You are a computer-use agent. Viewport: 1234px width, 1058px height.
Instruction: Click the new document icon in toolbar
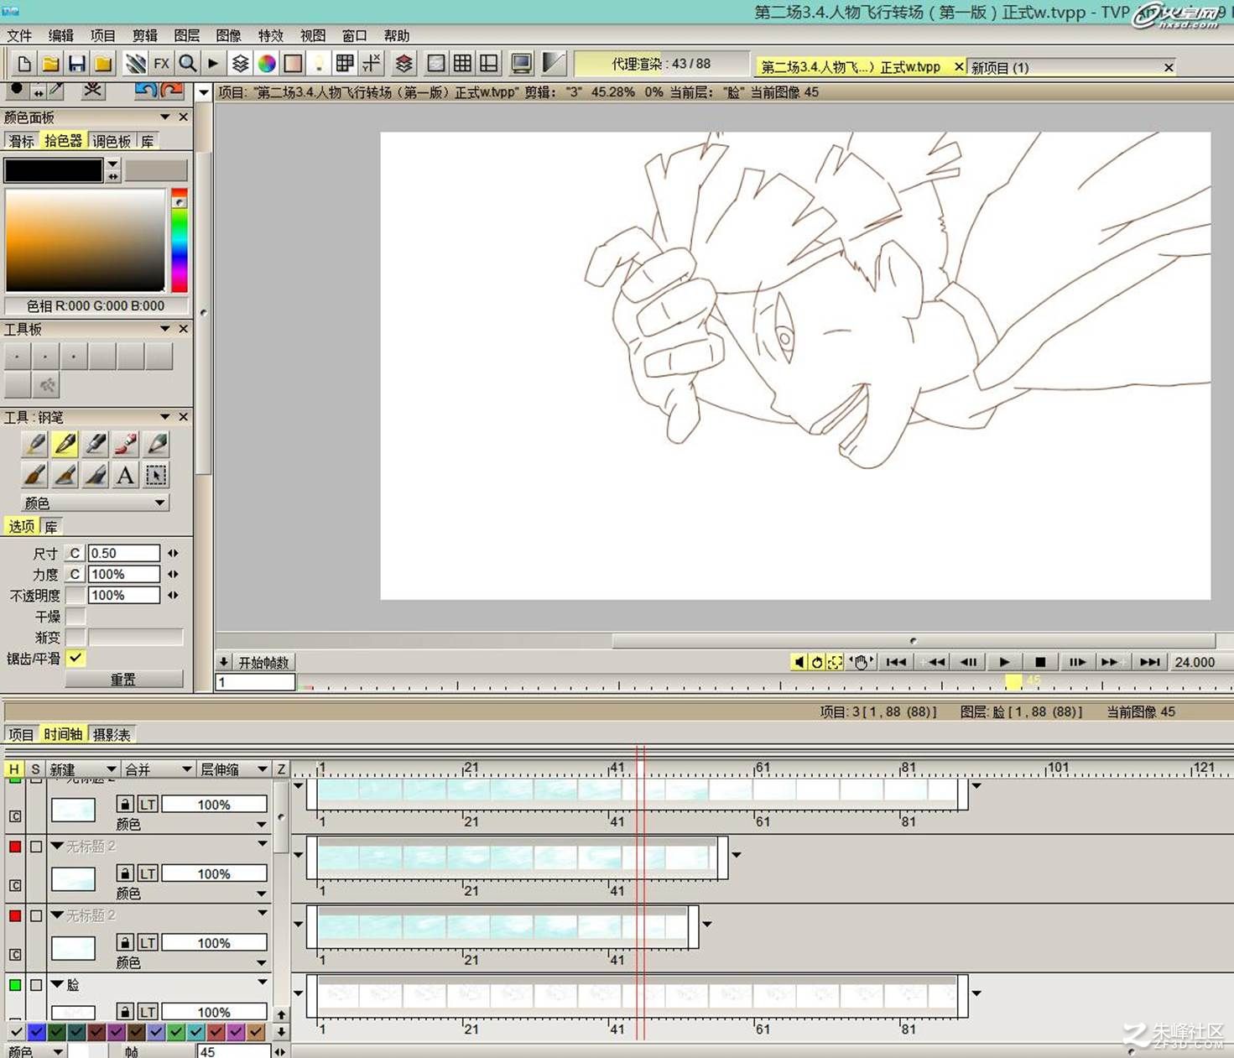point(24,64)
